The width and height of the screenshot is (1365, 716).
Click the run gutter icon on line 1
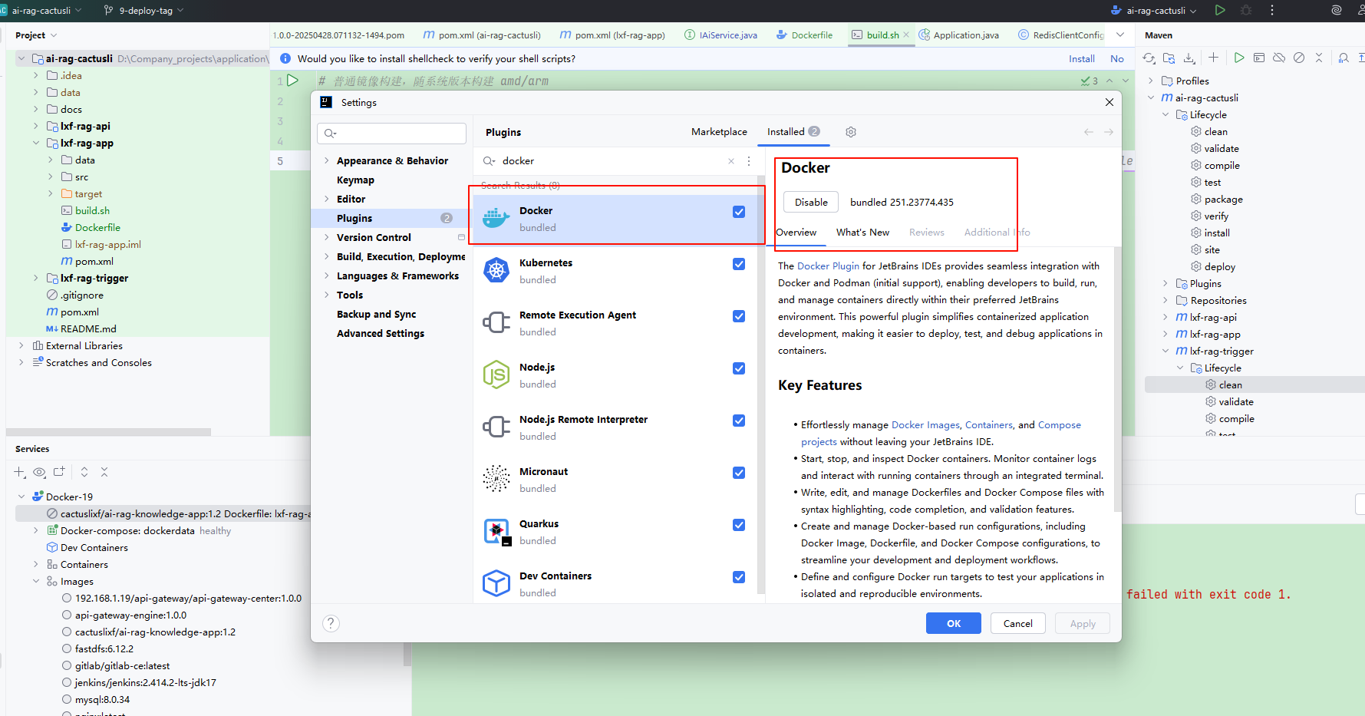tap(292, 81)
